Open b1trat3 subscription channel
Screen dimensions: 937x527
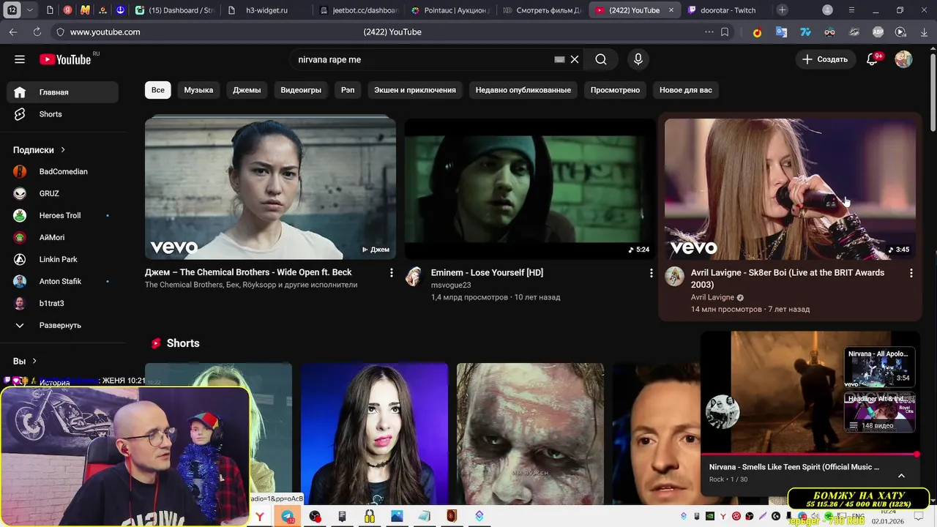62,303
